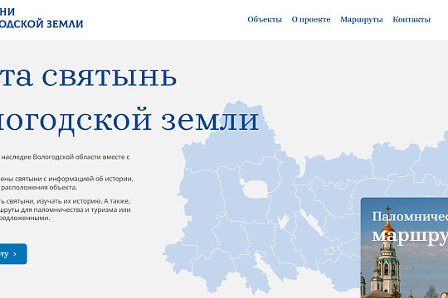Open the Объекты menu item
This screenshot has width=448, height=298.
pos(265,20)
